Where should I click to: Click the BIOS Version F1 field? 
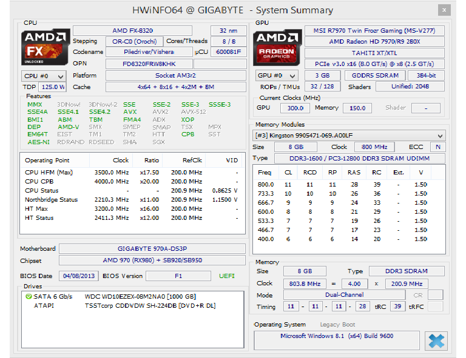point(178,276)
